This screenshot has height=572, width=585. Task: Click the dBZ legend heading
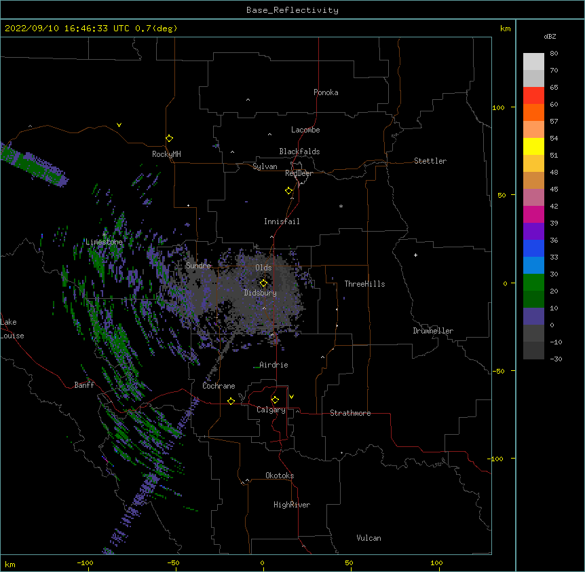(550, 36)
